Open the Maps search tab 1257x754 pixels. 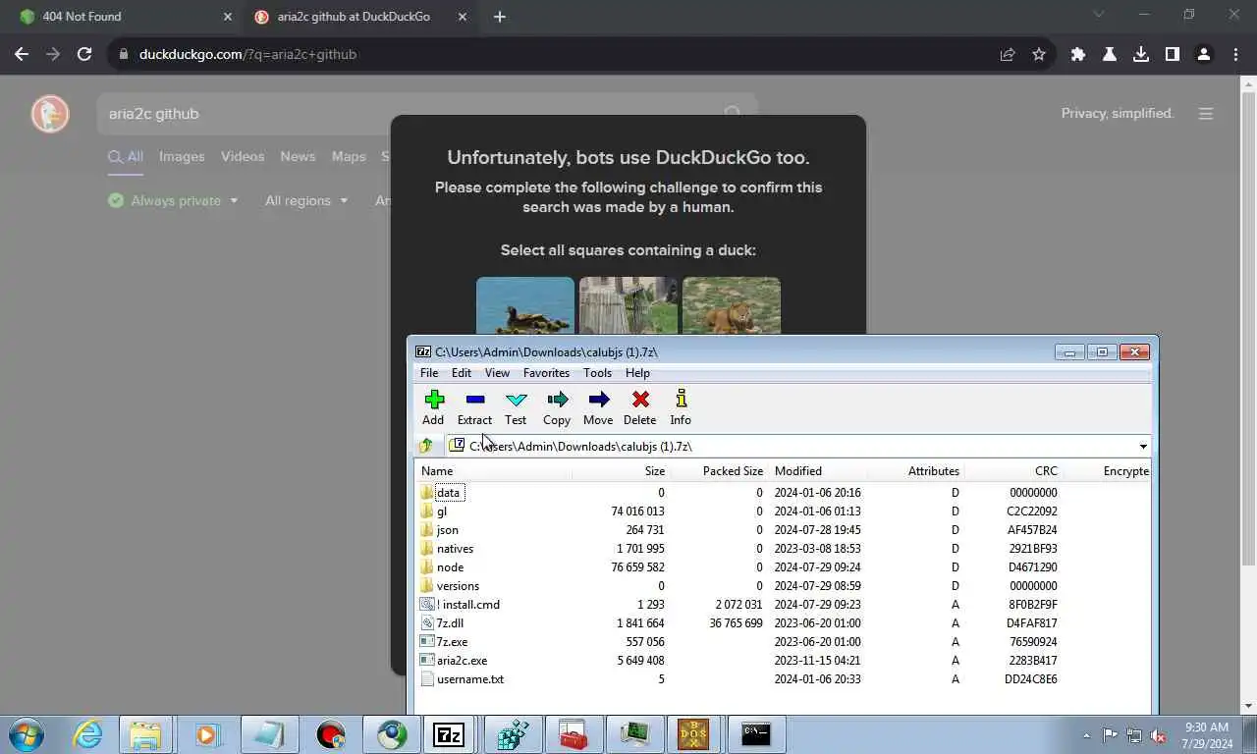[349, 156]
